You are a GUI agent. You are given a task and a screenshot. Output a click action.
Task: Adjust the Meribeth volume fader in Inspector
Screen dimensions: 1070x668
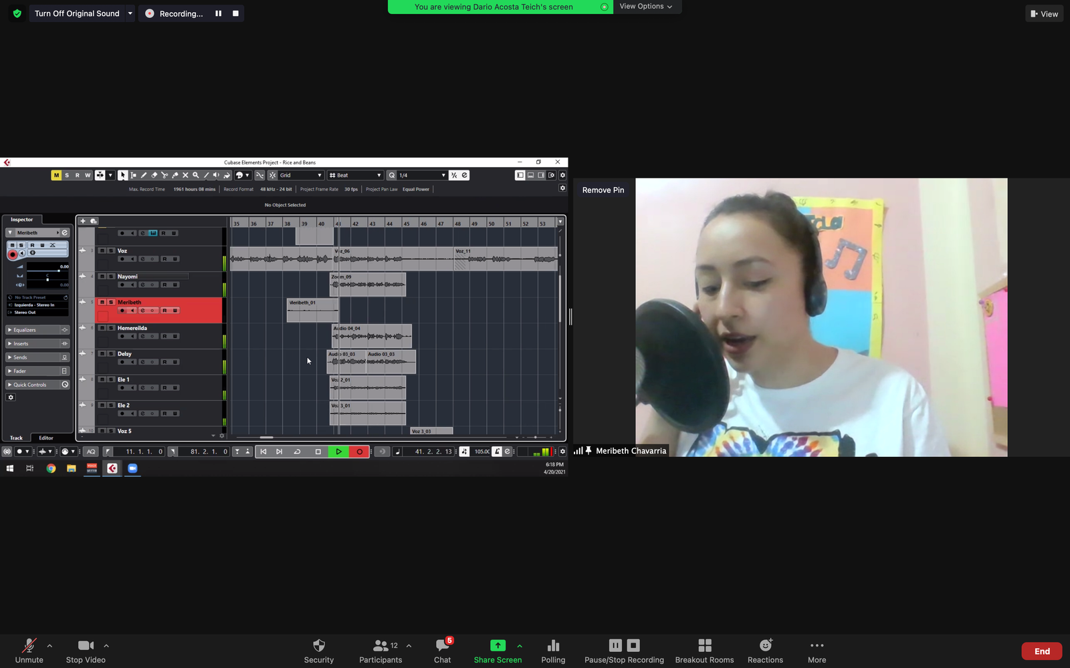point(58,271)
